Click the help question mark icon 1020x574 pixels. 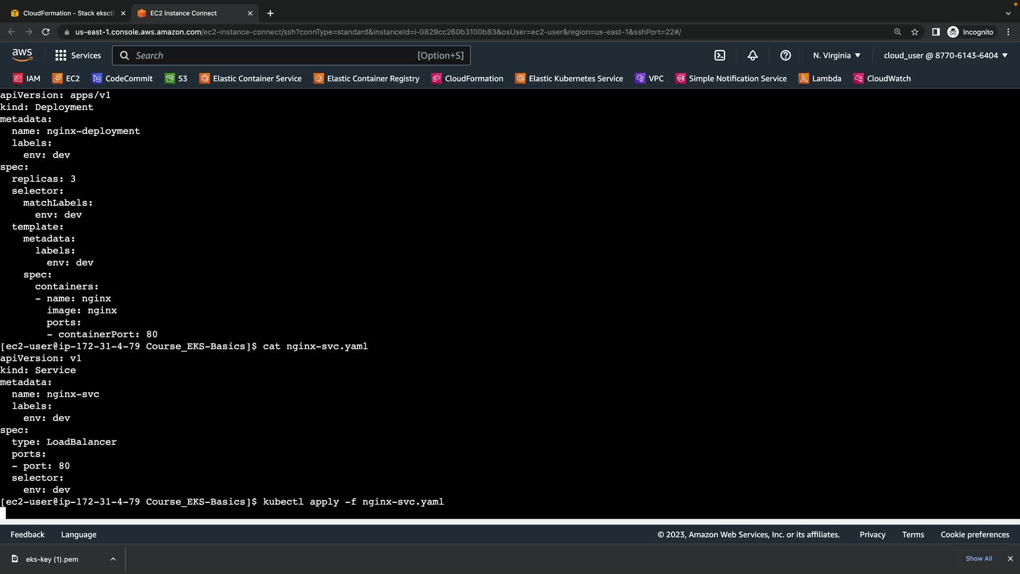click(x=786, y=55)
